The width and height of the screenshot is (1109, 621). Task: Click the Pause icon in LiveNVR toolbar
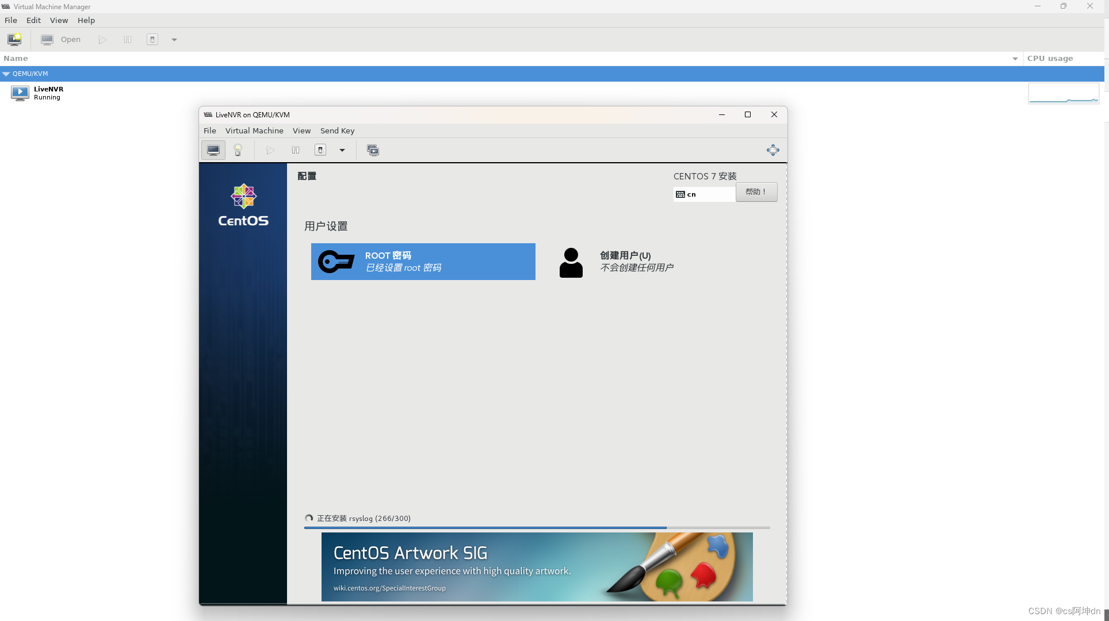[x=296, y=150]
